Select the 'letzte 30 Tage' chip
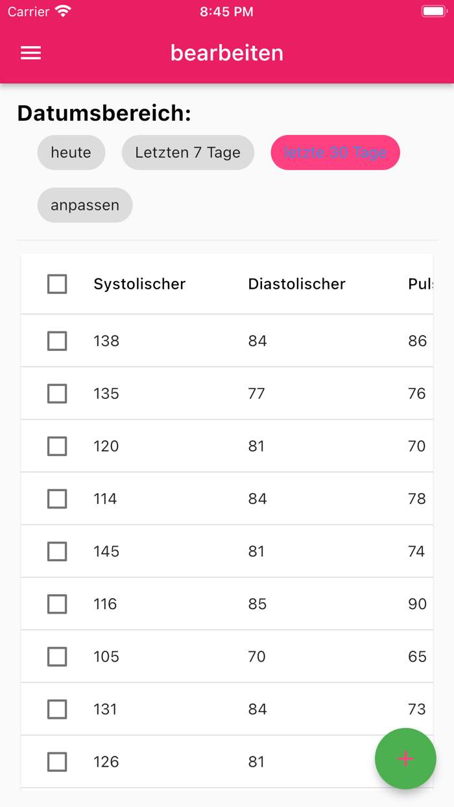The image size is (454, 807). [335, 152]
